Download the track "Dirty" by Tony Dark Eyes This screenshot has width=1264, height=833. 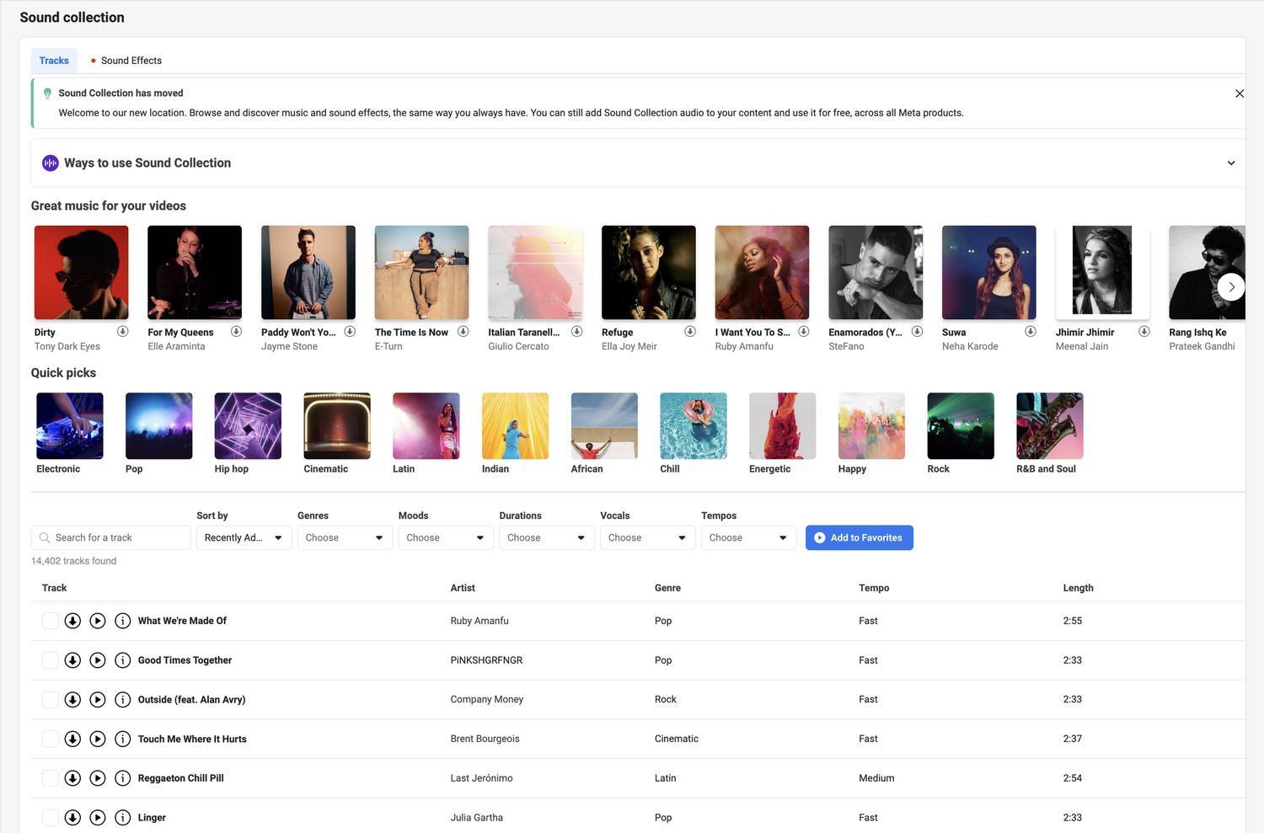tap(123, 331)
